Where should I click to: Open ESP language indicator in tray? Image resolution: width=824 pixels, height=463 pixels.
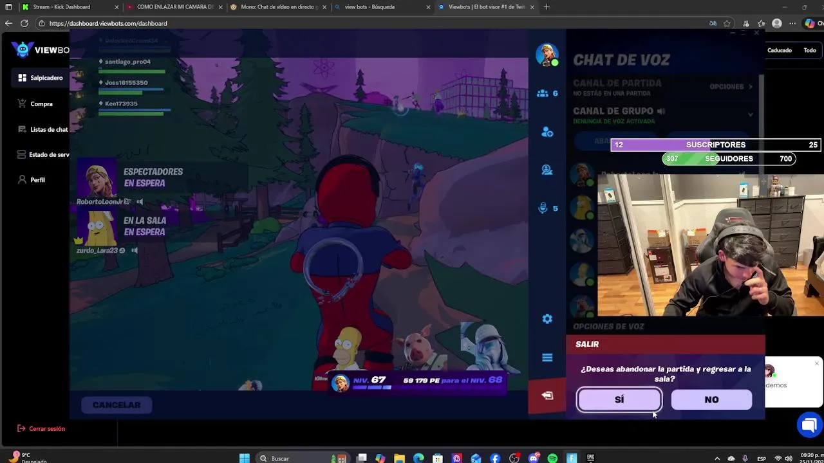coord(762,458)
